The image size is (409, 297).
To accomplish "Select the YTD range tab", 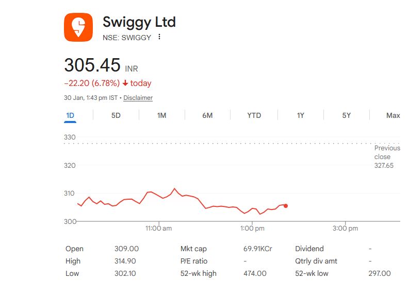I will [x=254, y=115].
